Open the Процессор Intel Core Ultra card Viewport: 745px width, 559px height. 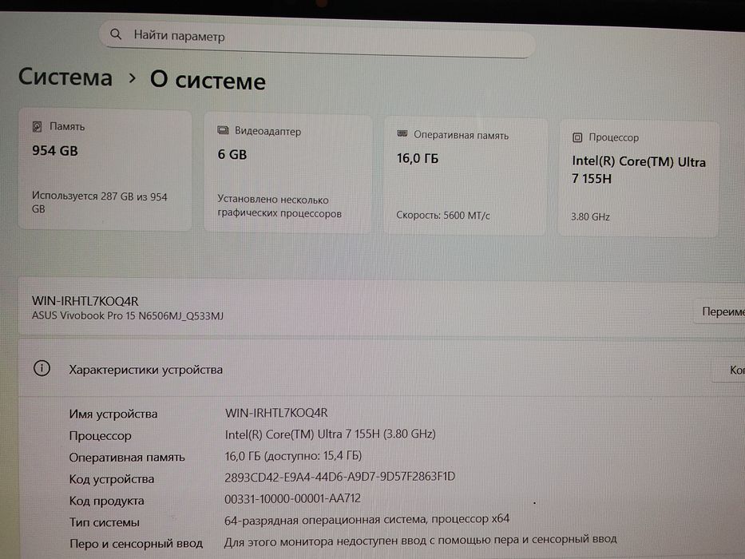point(638,179)
